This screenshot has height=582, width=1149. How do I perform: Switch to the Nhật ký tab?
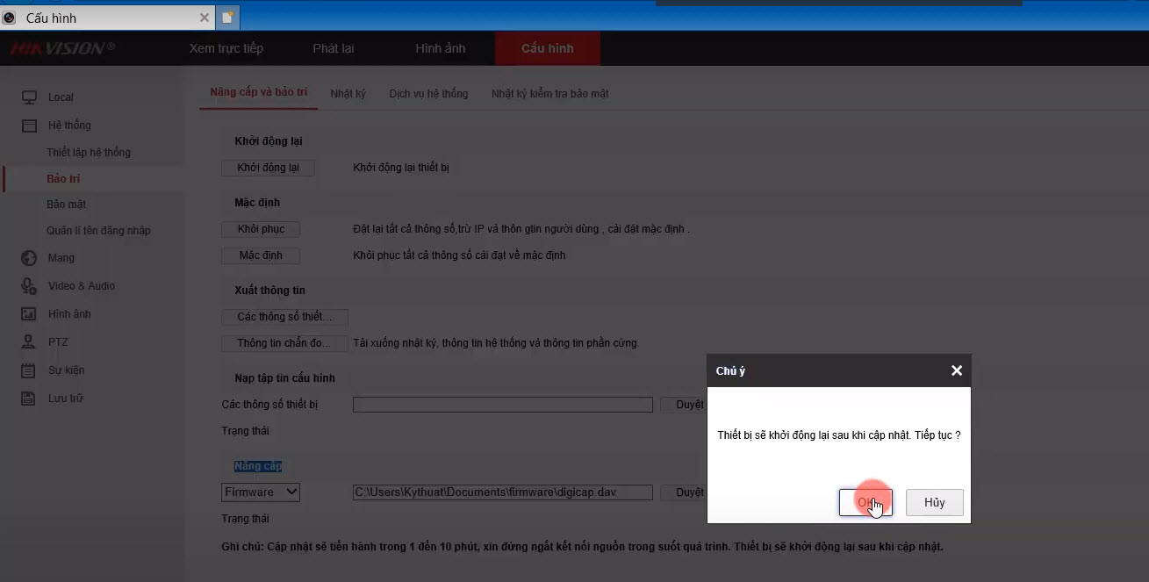coord(348,94)
